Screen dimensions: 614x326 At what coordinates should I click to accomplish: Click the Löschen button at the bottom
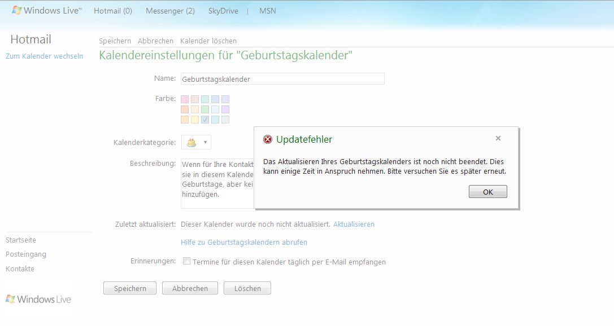(247, 288)
